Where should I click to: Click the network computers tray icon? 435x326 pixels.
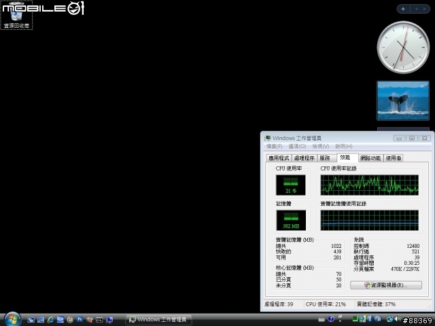click(x=362, y=319)
